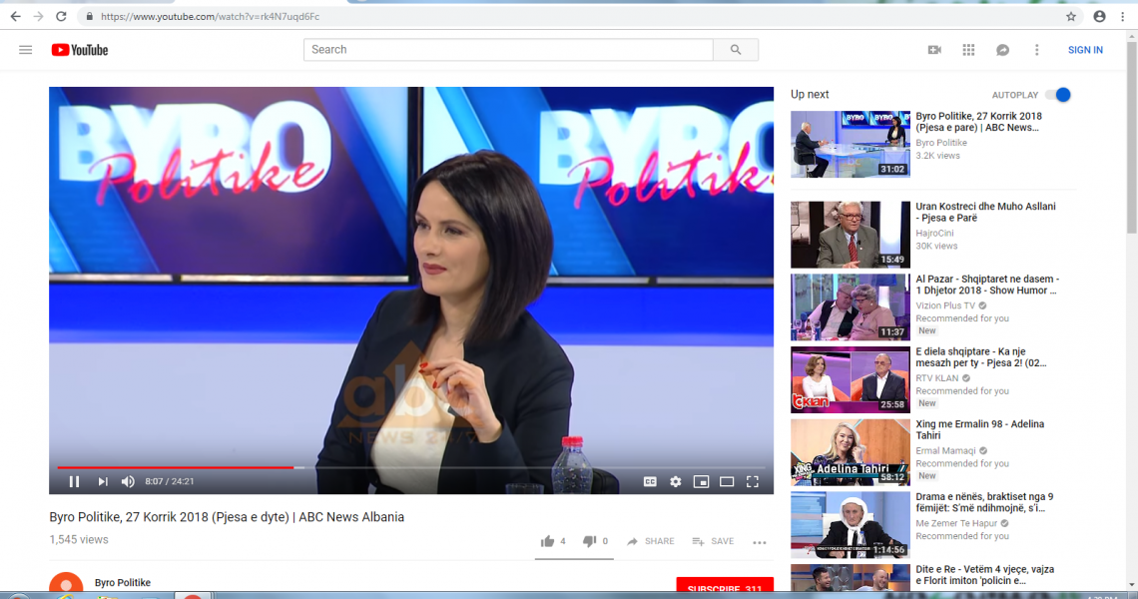Pause the video playback
The width and height of the screenshot is (1138, 599).
pos(74,481)
